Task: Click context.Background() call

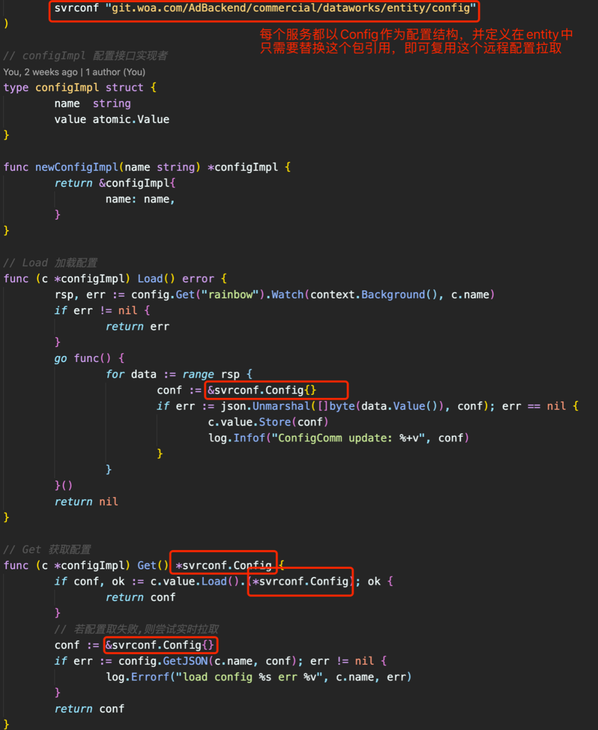Action: [374, 295]
